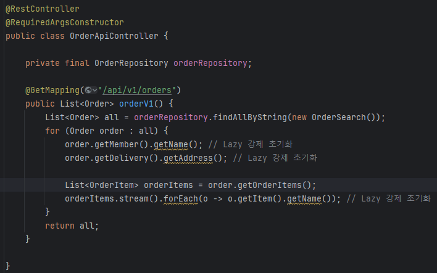
Task: Click the orderV1 method name
Action: click(x=136, y=104)
